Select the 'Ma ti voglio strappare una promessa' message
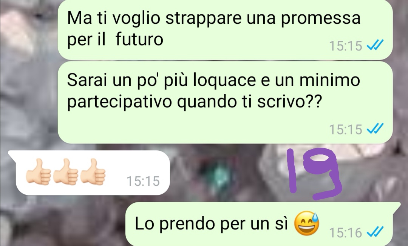The image size is (408, 246). pos(225,29)
